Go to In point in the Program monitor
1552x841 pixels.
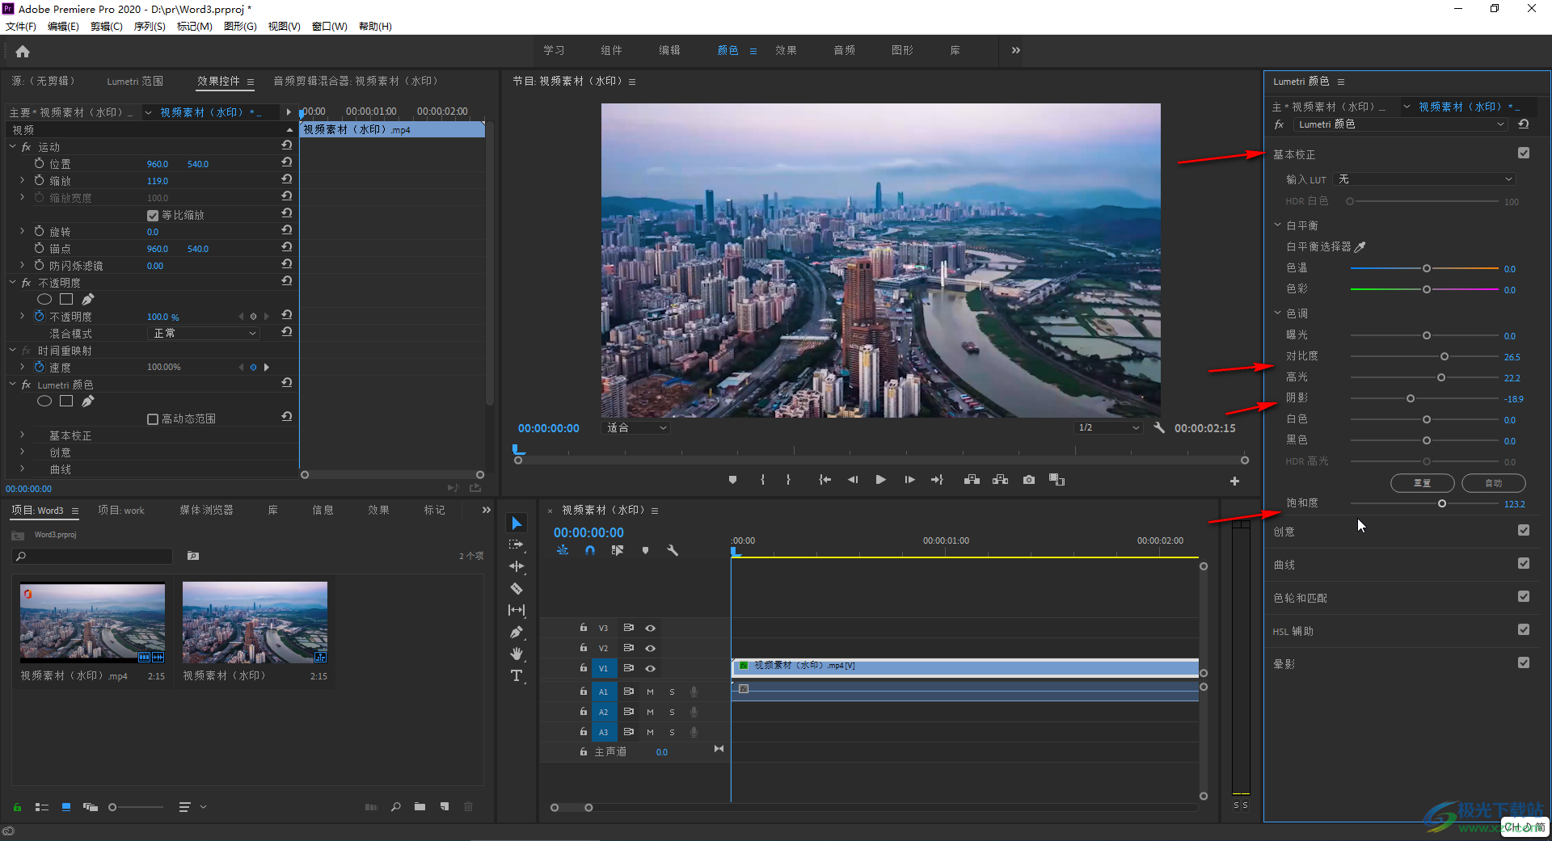coord(824,480)
